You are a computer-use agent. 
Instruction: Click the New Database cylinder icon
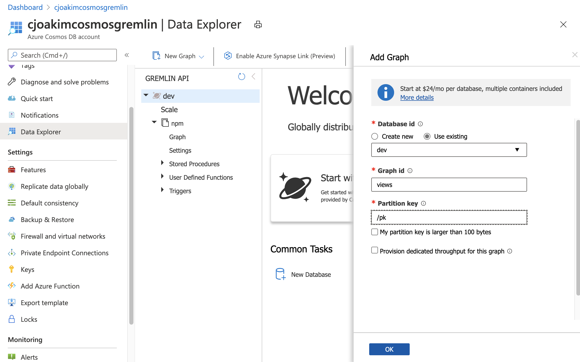coord(280,274)
